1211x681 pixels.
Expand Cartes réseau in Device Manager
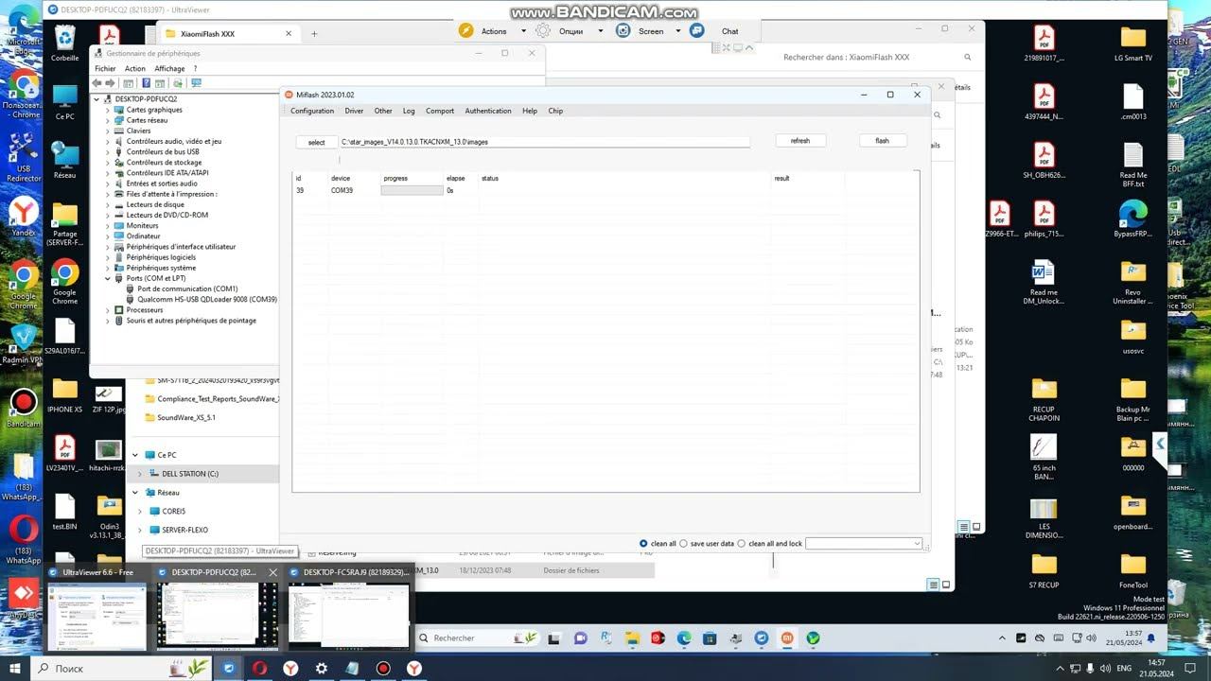click(x=107, y=120)
